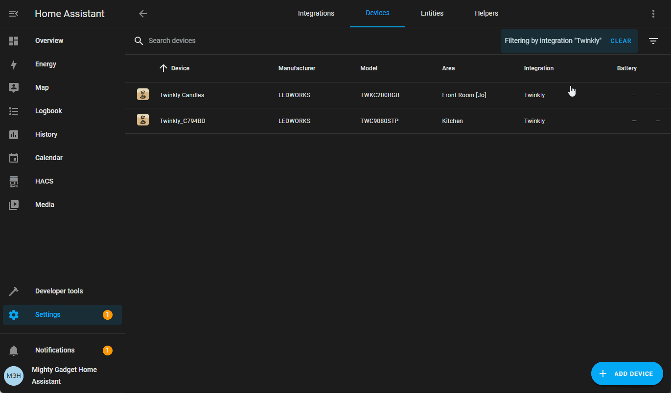Screen dimensions: 671x393
Task: Open HACS store in sidebar
Action: (x=44, y=181)
